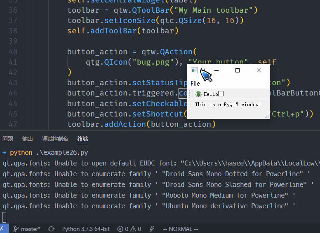
Task: Maximize the PyQt5 window
Action: pos(238,70)
